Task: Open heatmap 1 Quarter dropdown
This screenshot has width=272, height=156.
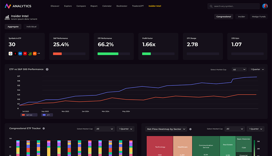Action: (x=256, y=129)
